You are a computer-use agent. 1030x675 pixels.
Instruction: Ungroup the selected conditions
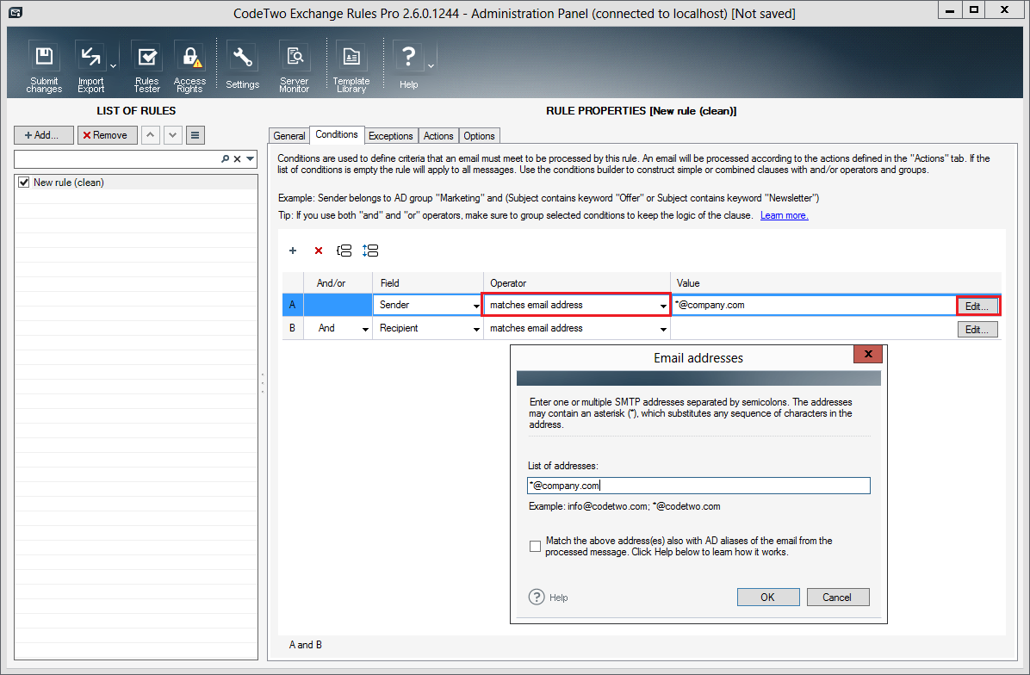[x=370, y=251]
